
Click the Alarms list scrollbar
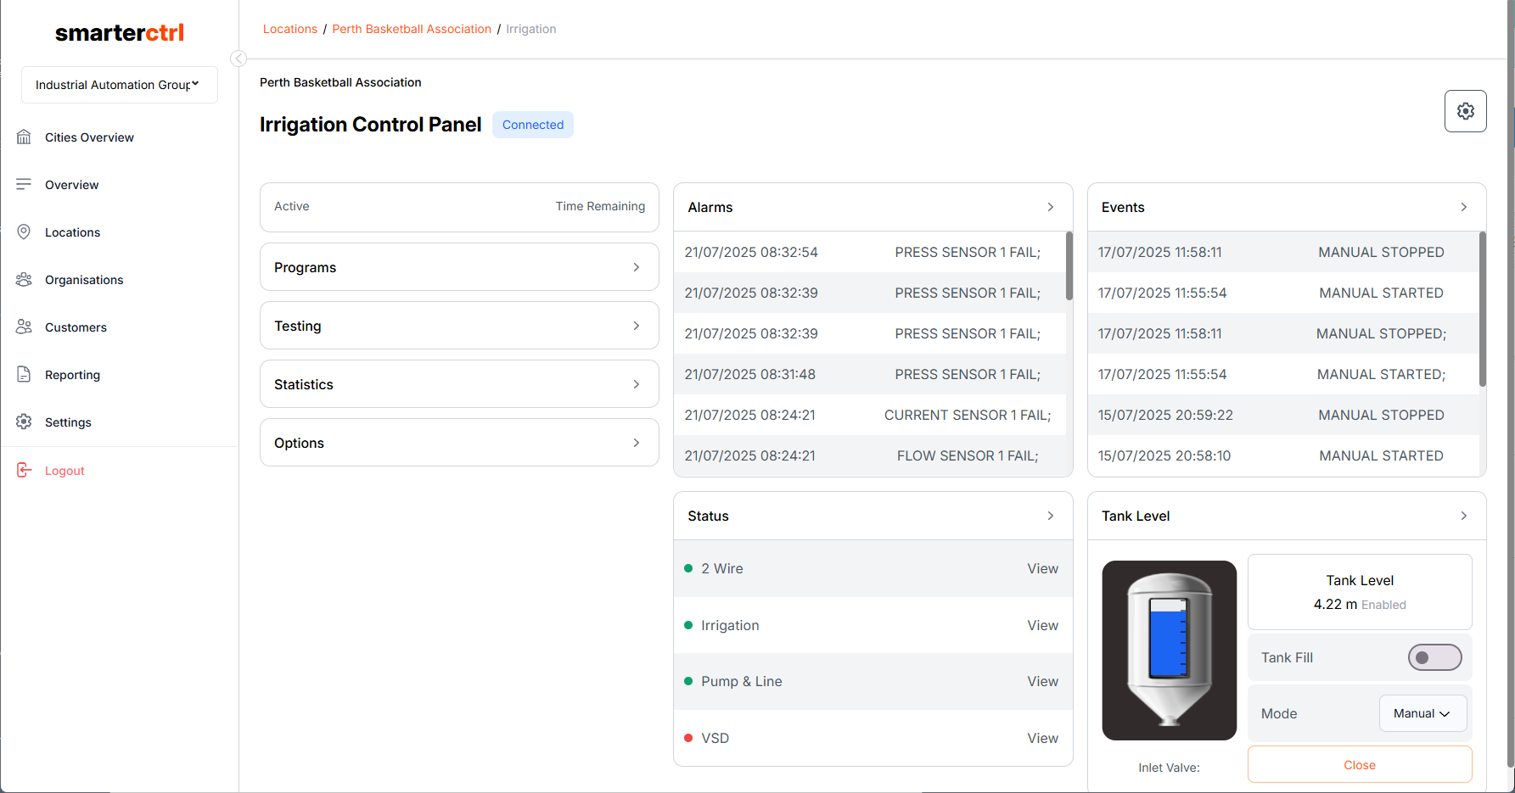click(x=1069, y=266)
